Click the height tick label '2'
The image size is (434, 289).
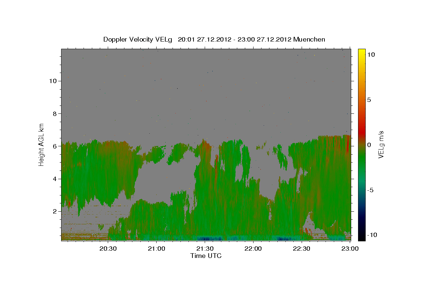coord(56,211)
